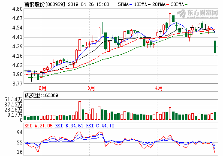This screenshot has width=223, height=156.
Task: Click the 3.77 price axis label
Action: click(x=17, y=83)
